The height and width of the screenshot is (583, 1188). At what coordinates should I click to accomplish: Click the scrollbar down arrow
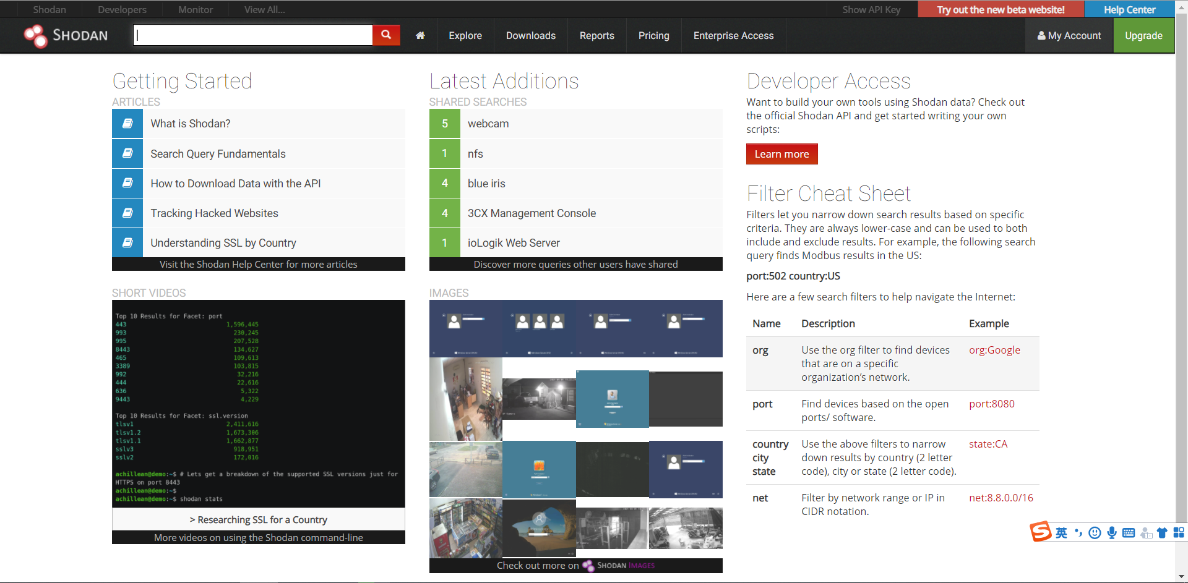coord(1181,577)
